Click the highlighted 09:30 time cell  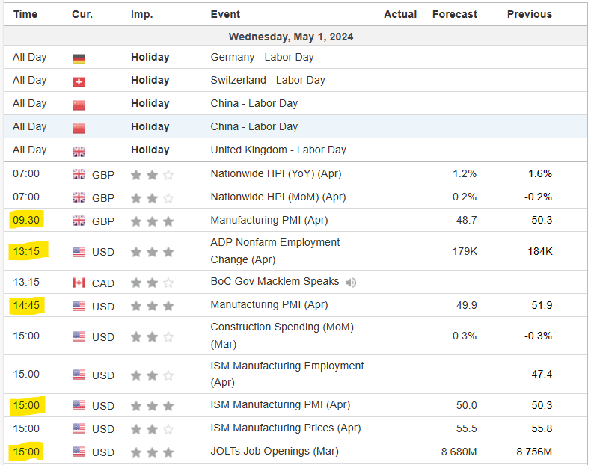click(x=26, y=221)
